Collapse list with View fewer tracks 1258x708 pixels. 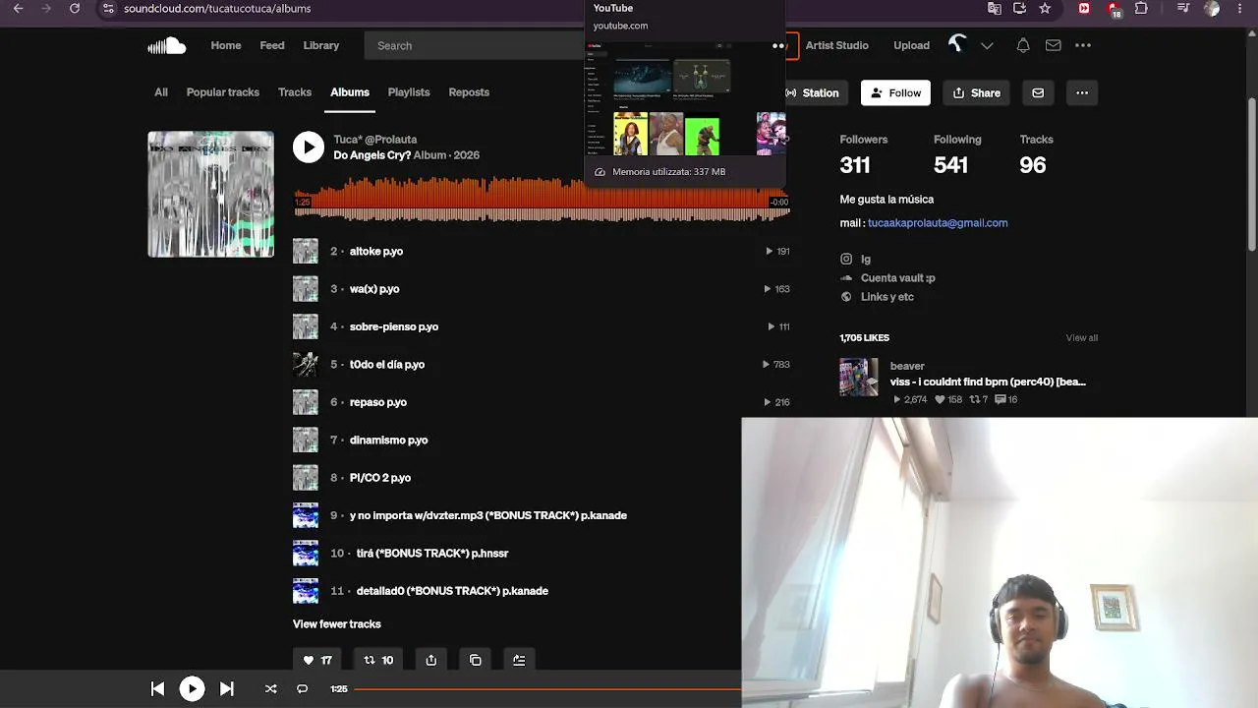point(337,624)
